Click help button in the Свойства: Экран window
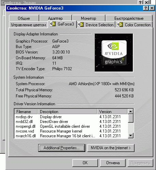Viewport: 156px width, 170px height. point(141,2)
